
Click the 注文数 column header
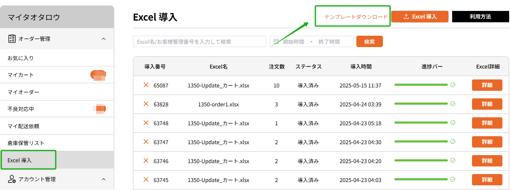pyautogui.click(x=277, y=66)
